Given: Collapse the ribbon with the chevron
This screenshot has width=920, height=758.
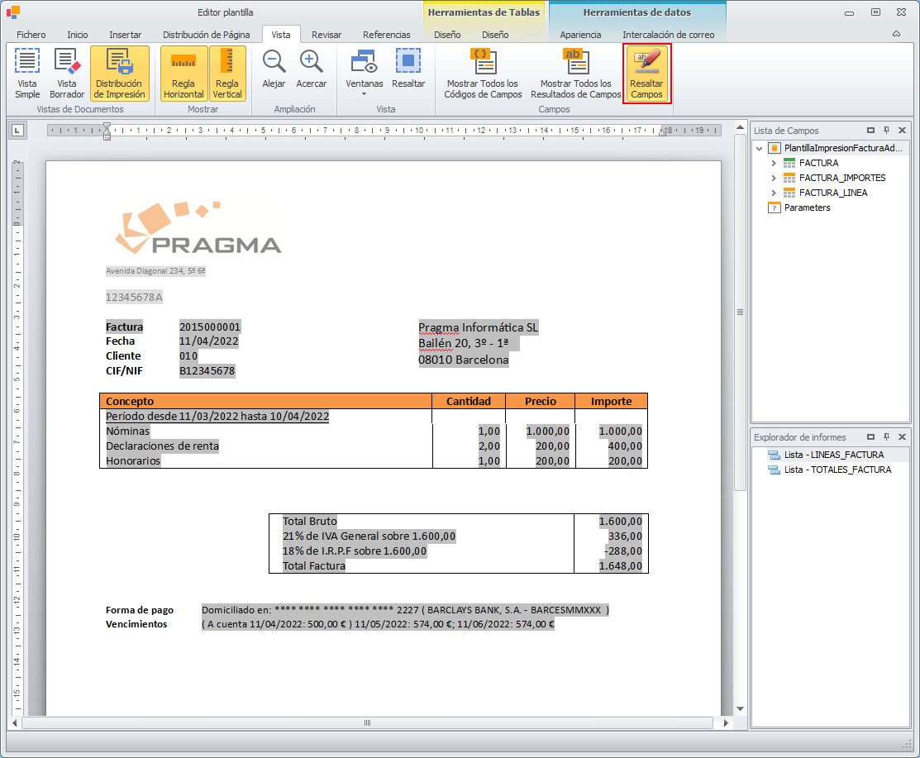Looking at the screenshot, I should click(896, 34).
